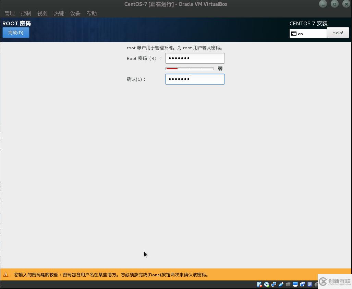Close the VirtualBox window
Screen dimensions: 352x289
click(347, 4)
